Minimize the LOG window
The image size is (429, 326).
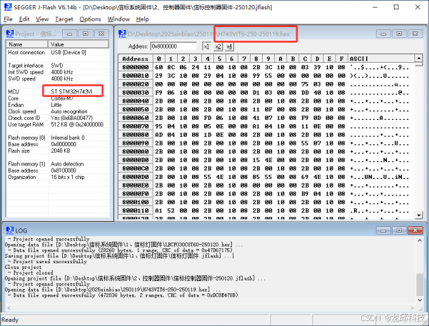(x=383, y=230)
